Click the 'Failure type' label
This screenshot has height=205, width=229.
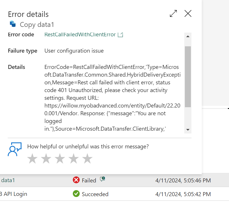(x=22, y=51)
